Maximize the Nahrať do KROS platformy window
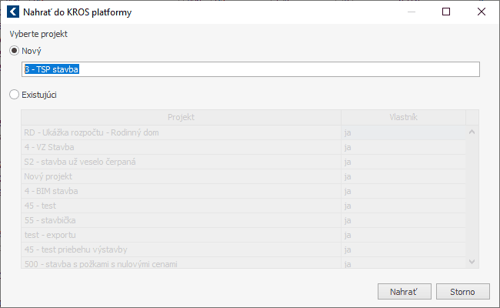The image size is (500, 308). pyautogui.click(x=446, y=12)
